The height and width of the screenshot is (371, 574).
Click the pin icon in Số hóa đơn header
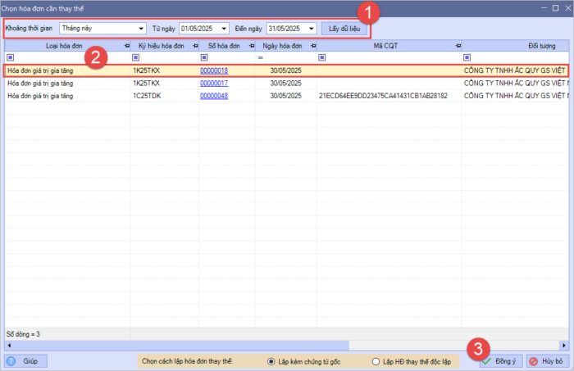pyautogui.click(x=249, y=46)
